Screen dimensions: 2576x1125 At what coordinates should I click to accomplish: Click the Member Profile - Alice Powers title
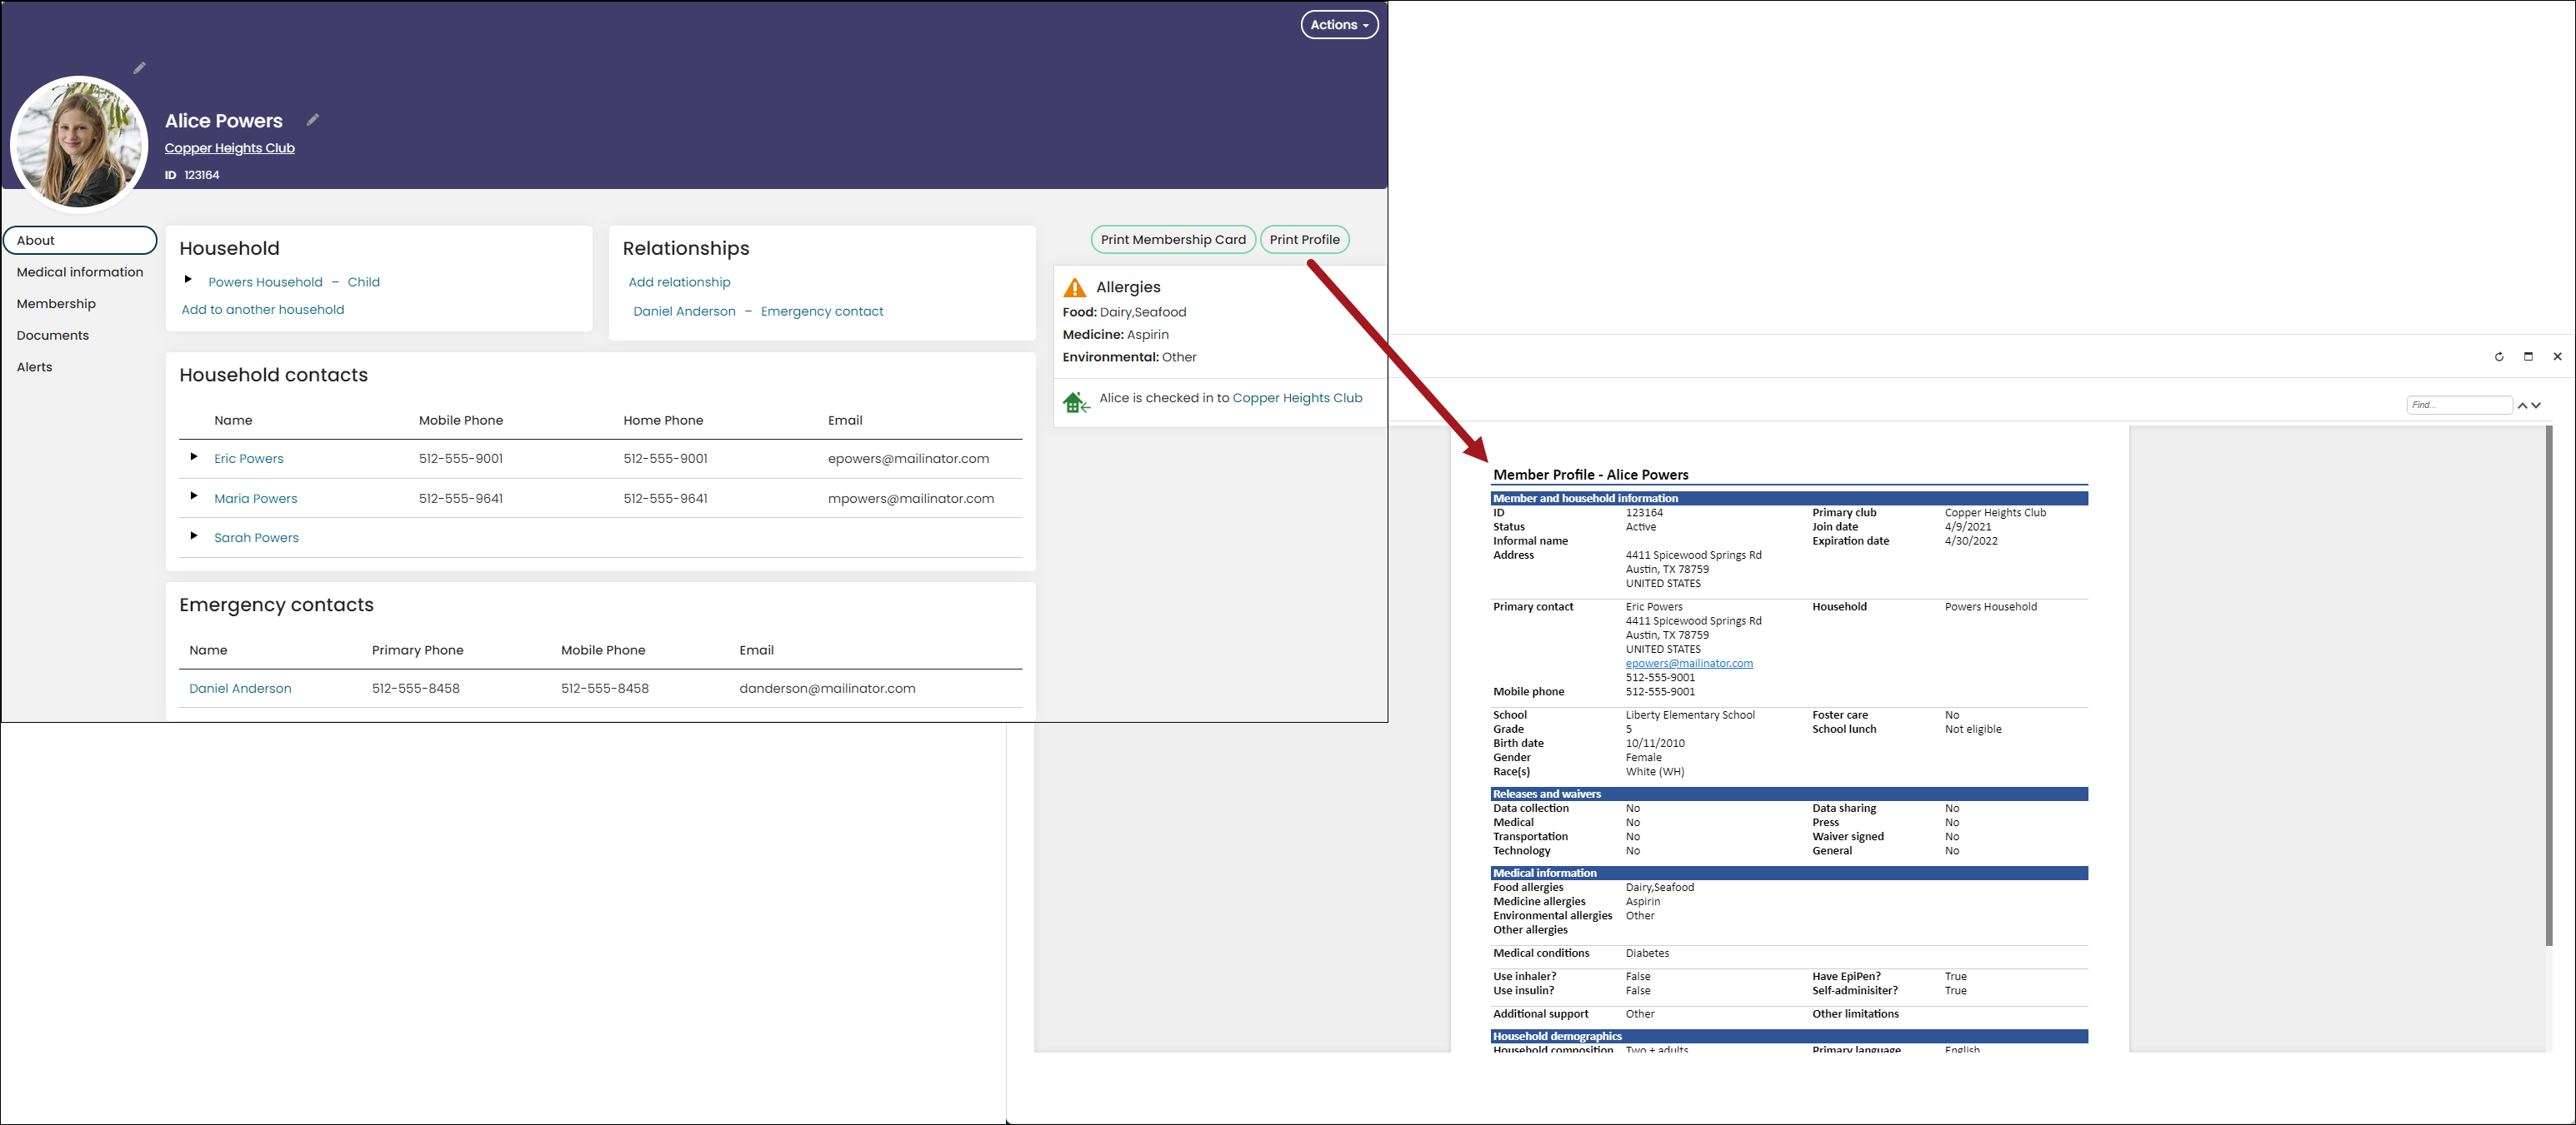click(x=1590, y=475)
